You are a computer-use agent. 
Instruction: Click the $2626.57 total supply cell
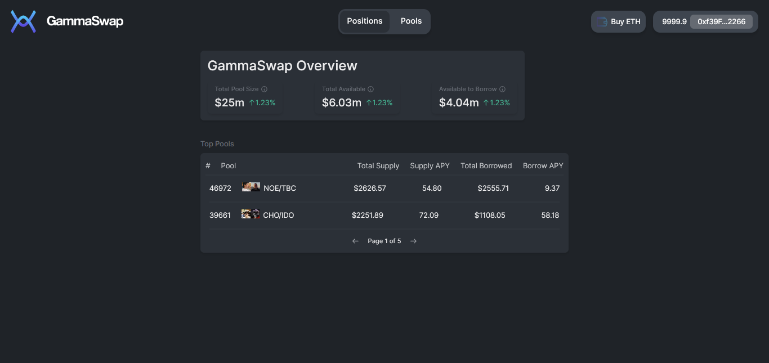tap(370, 189)
